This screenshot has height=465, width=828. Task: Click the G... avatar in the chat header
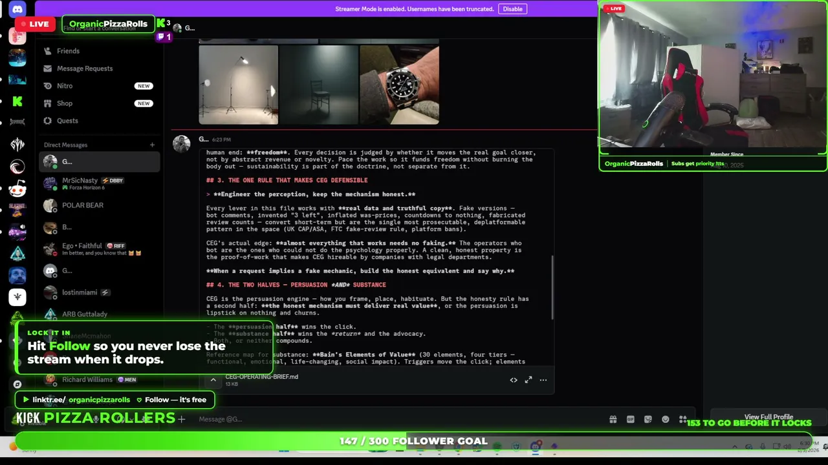[177, 28]
